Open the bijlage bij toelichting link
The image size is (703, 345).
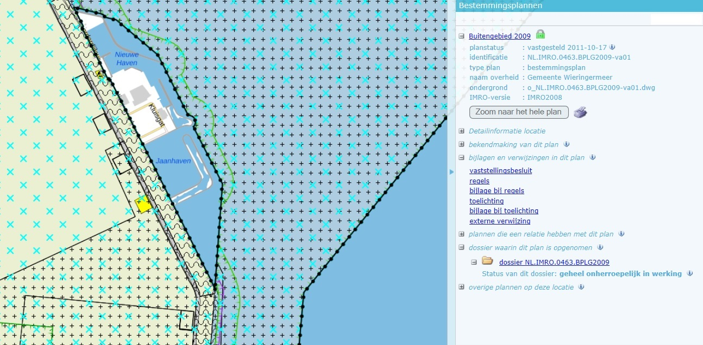tap(504, 211)
